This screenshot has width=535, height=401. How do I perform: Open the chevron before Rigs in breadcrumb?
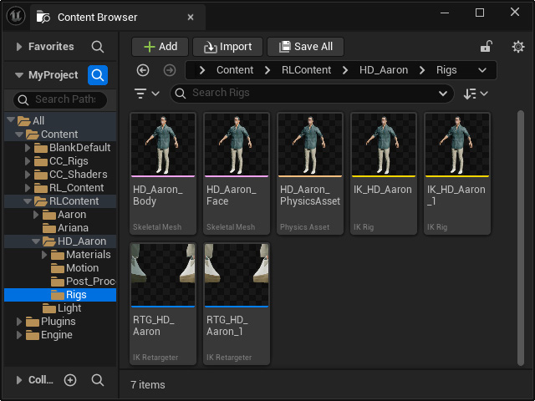click(422, 70)
